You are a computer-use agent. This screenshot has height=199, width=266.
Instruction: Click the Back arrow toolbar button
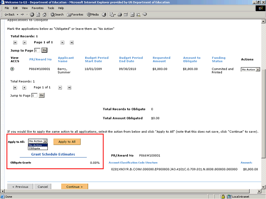[9, 15]
